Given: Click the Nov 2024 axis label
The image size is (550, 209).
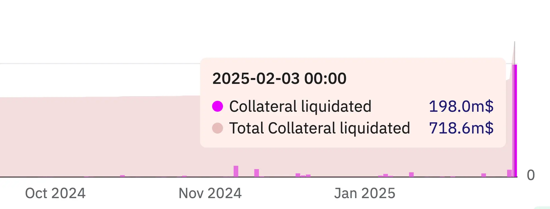Looking at the screenshot, I should 210,193.
